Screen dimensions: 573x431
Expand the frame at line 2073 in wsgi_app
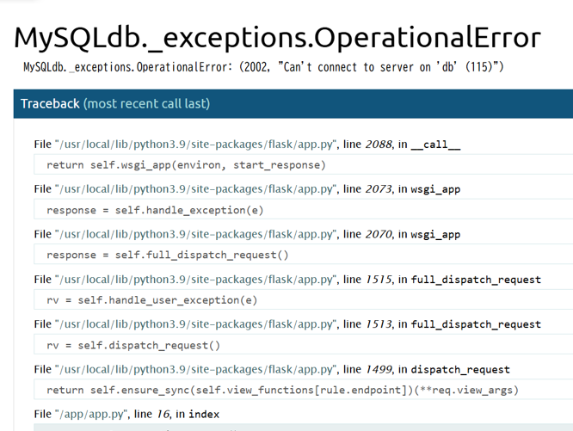tap(247, 189)
